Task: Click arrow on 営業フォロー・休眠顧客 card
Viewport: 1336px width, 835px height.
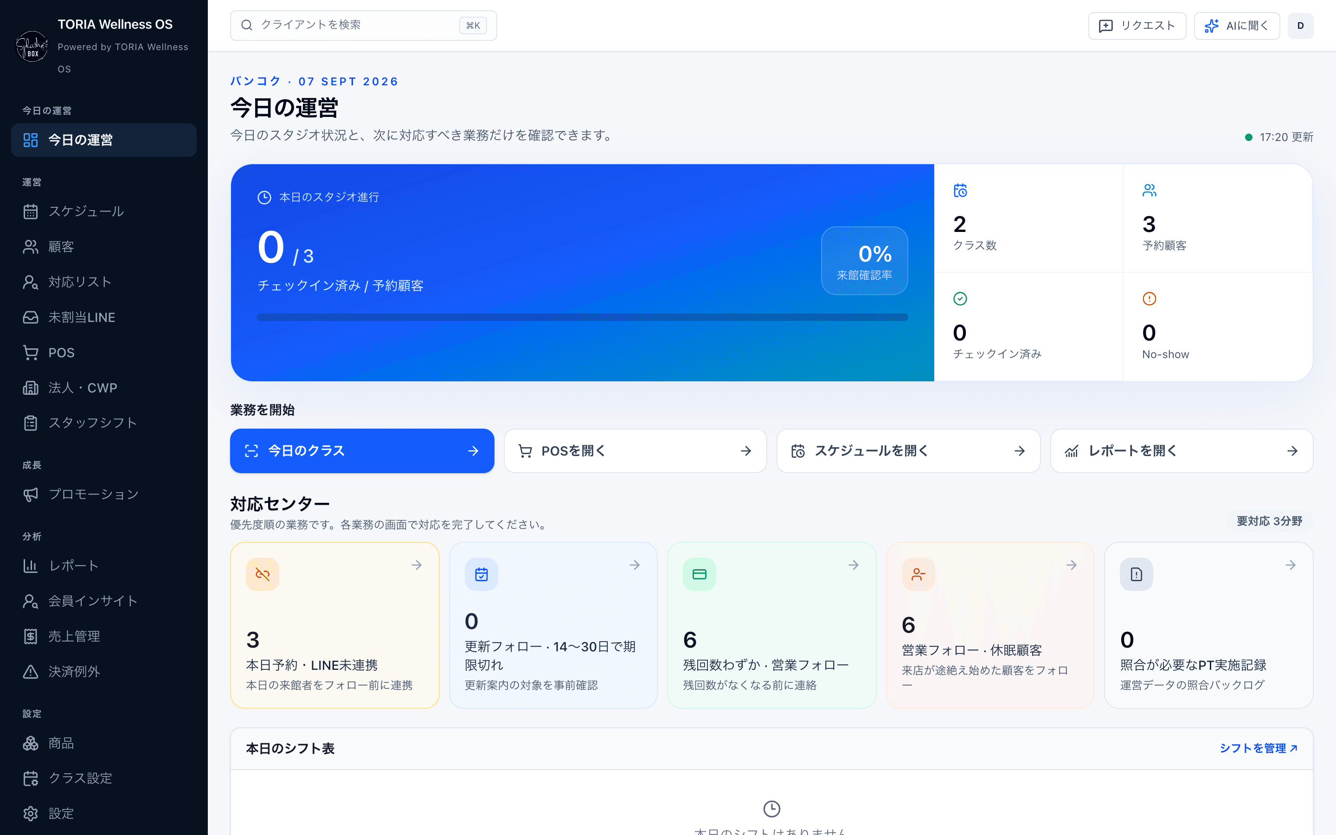Action: click(1072, 565)
